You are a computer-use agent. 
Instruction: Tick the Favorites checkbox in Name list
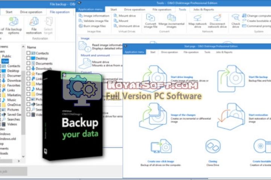[x=29, y=73]
